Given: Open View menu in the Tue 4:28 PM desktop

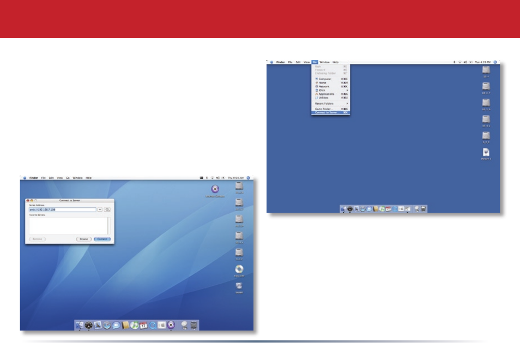Looking at the screenshot, I should (306, 62).
